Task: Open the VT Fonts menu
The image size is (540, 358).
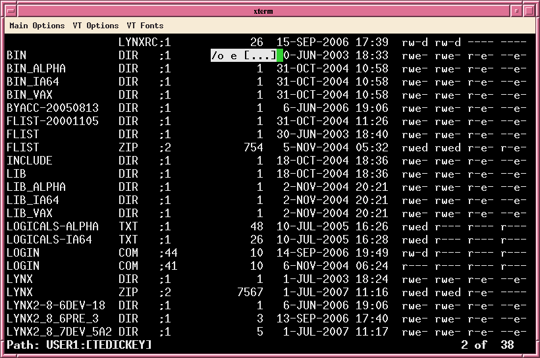Action: point(145,26)
